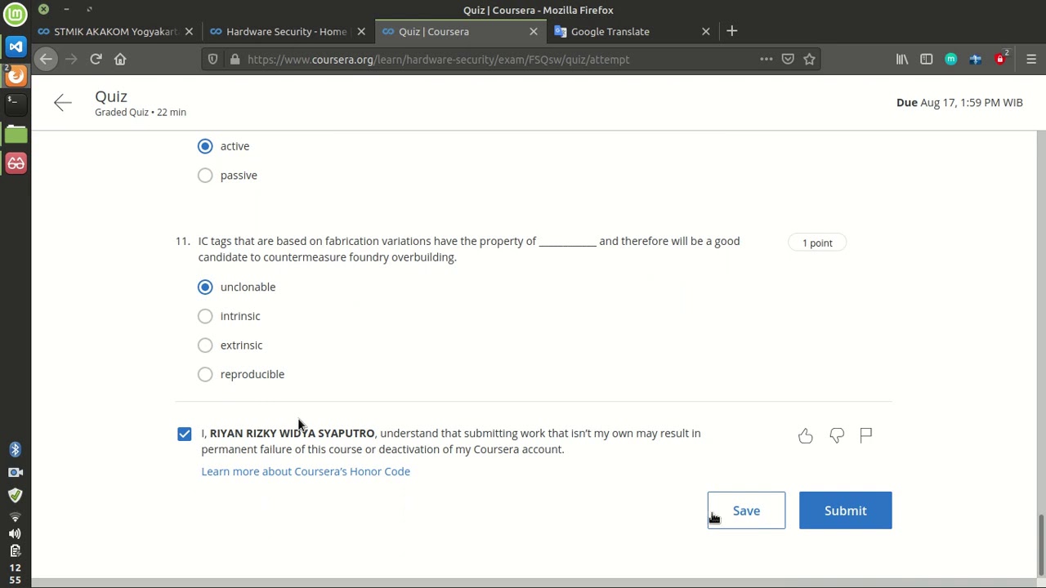Bookmark this page with star icon
This screenshot has height=588, width=1046.
click(x=809, y=59)
